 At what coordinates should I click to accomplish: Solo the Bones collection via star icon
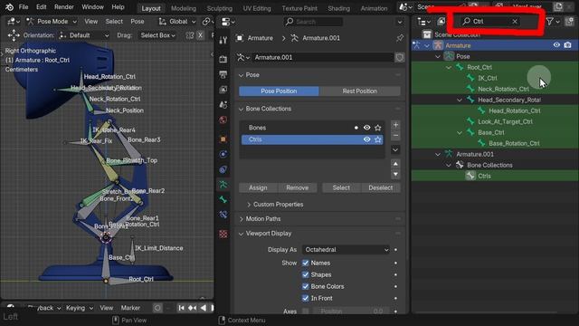point(378,128)
